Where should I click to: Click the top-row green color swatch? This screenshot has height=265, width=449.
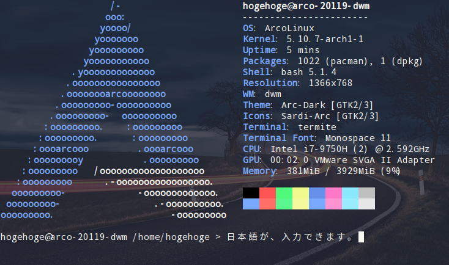284,193
